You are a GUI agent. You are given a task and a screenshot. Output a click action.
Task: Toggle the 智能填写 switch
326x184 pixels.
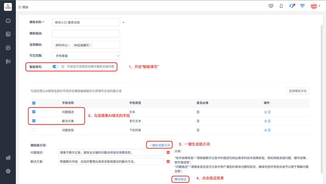(x=55, y=67)
